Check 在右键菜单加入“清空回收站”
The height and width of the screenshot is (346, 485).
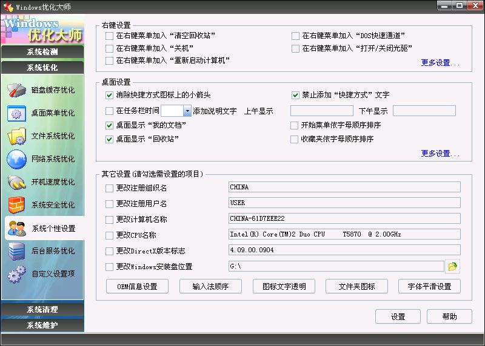[x=109, y=36]
